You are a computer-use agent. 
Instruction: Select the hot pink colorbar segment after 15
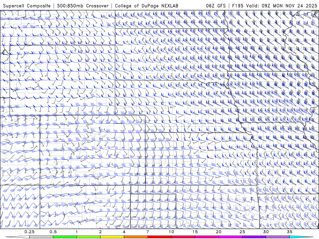pyautogui.click(x=207, y=237)
